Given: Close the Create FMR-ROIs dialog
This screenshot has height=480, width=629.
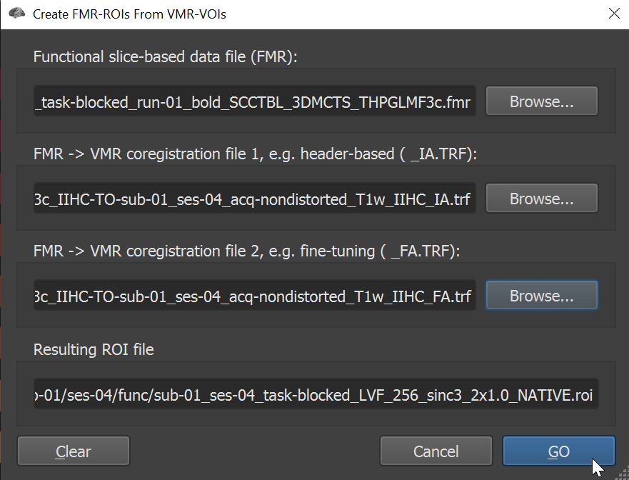Looking at the screenshot, I should click(614, 14).
